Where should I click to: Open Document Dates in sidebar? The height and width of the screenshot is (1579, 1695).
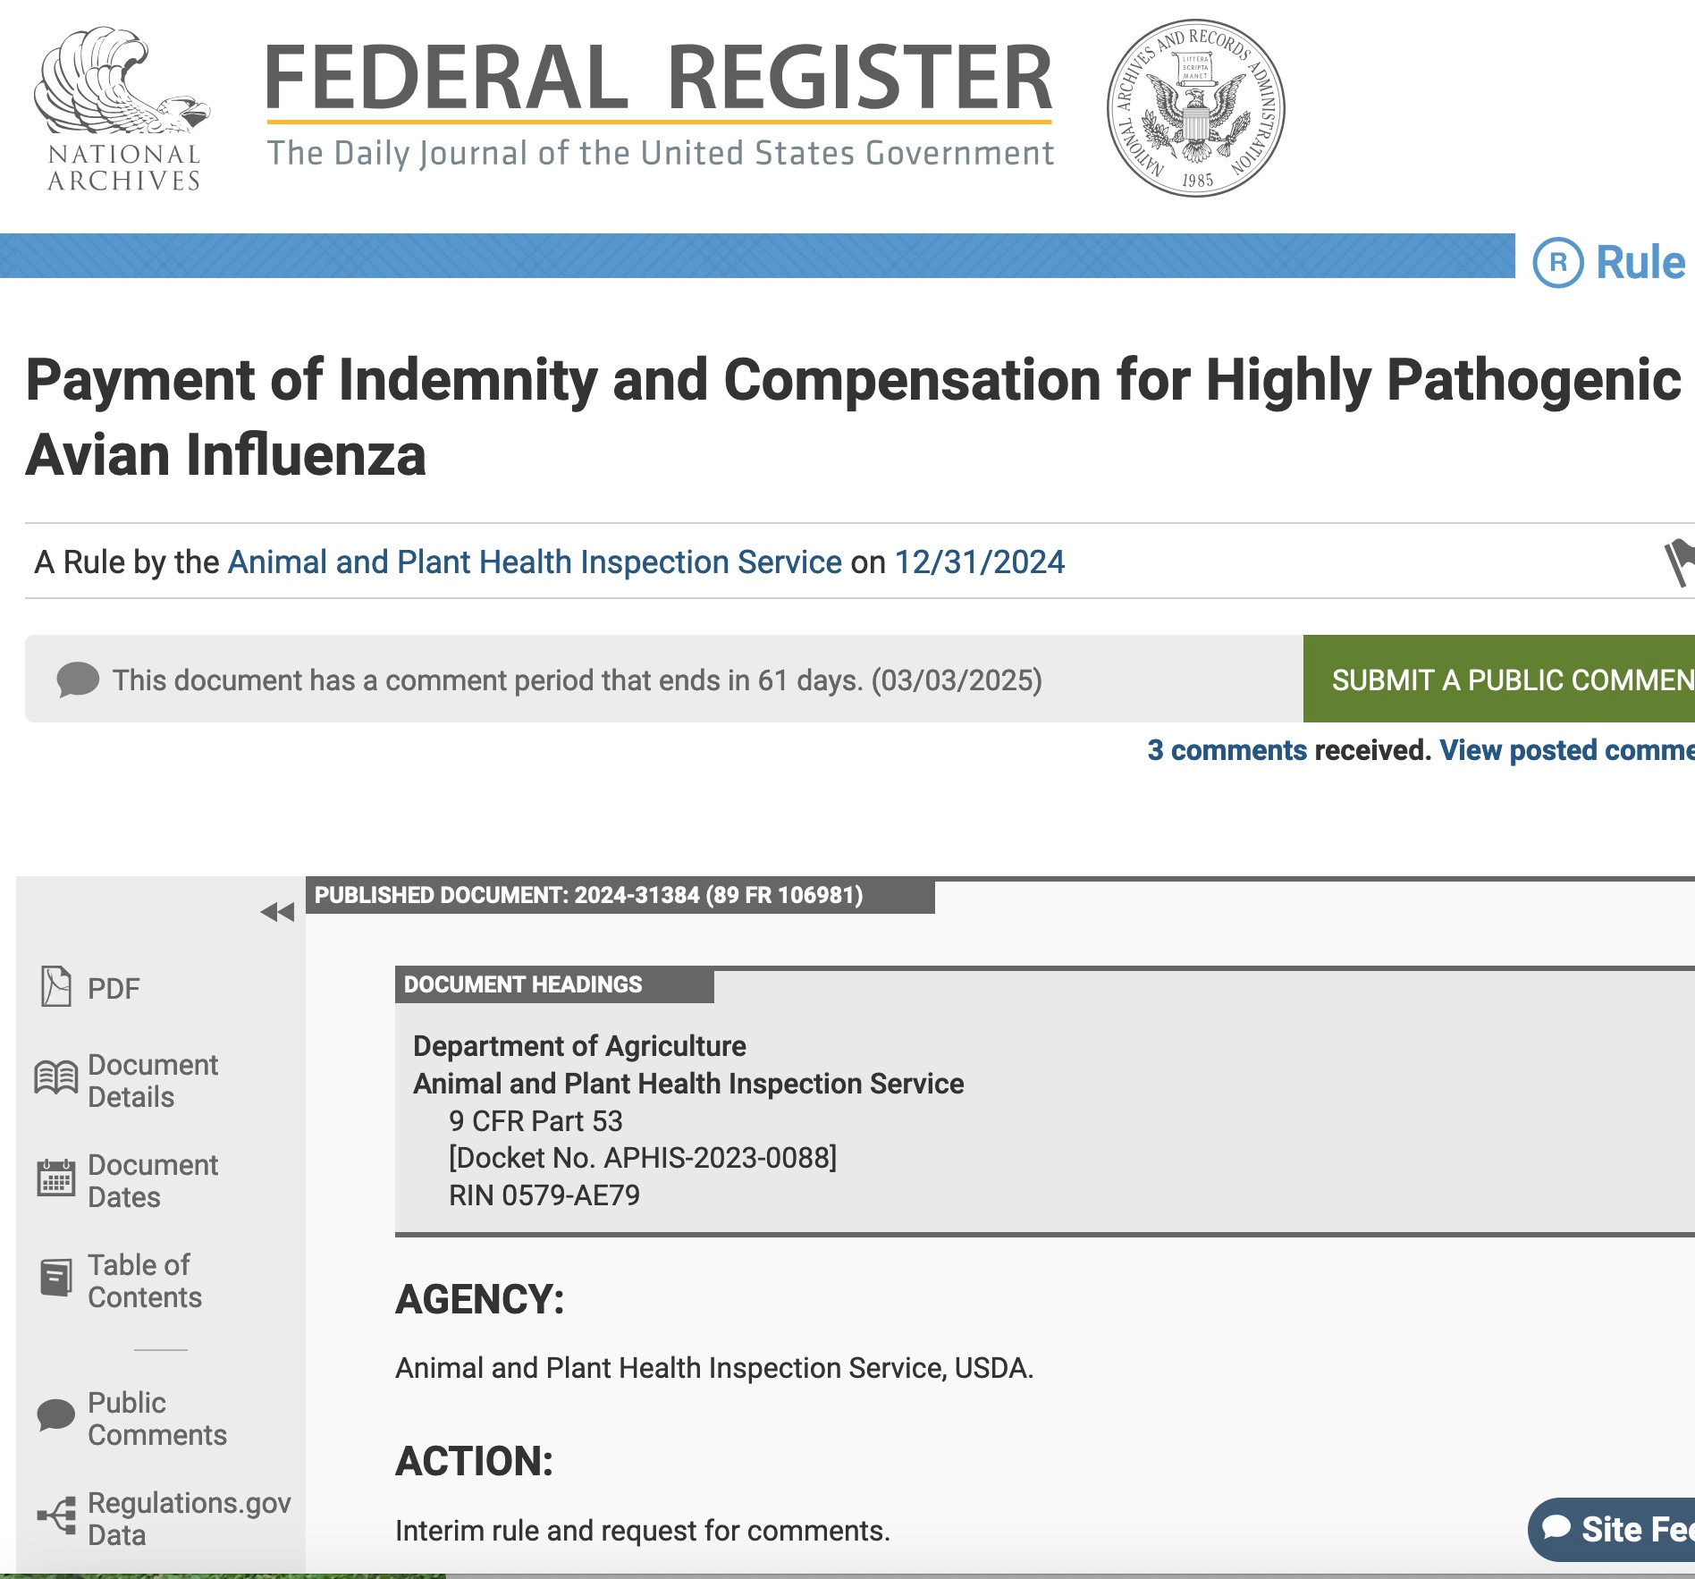click(x=126, y=1180)
